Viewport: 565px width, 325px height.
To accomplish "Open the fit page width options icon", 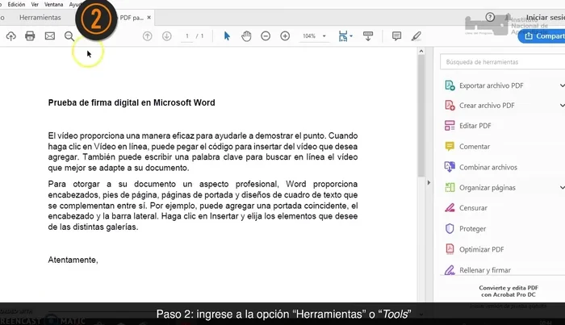I will (345, 36).
